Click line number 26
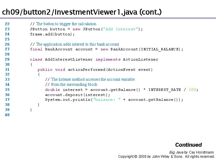 tap(7, 44)
